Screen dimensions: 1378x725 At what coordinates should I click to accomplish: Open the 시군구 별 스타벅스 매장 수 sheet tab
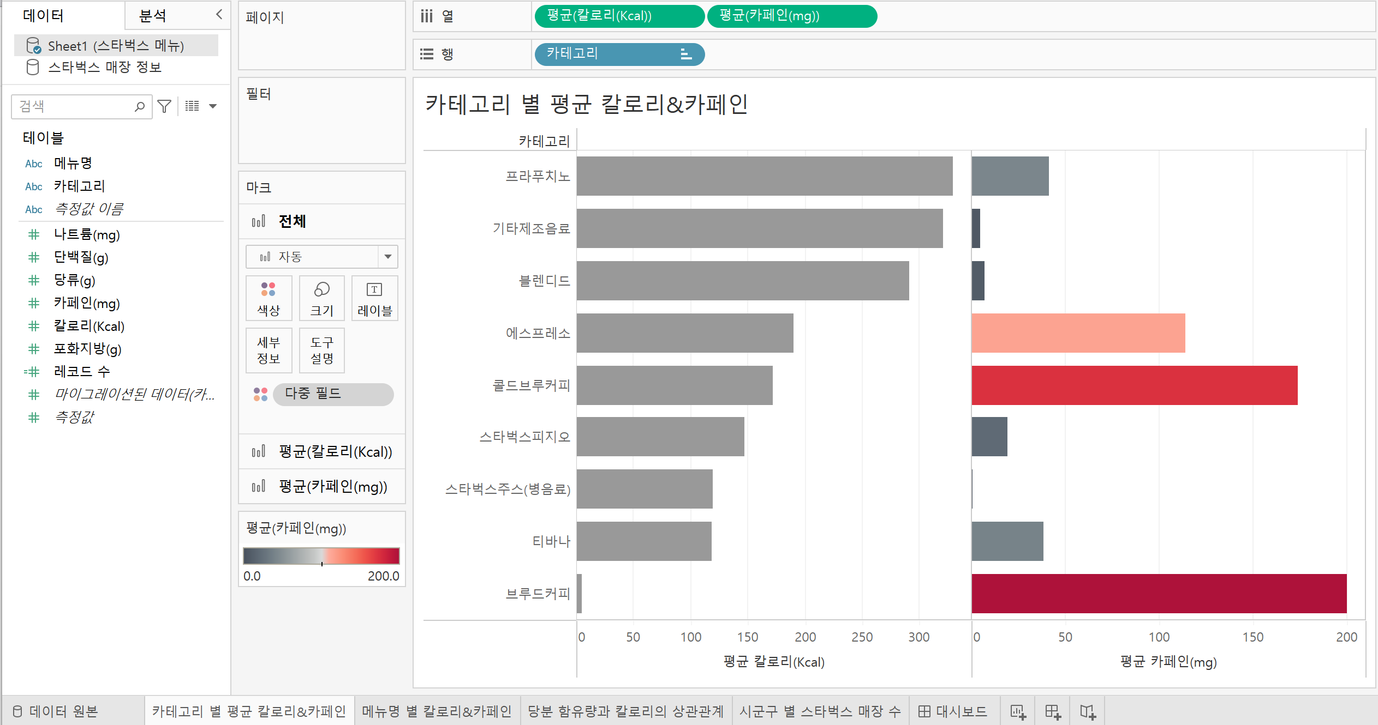(820, 711)
